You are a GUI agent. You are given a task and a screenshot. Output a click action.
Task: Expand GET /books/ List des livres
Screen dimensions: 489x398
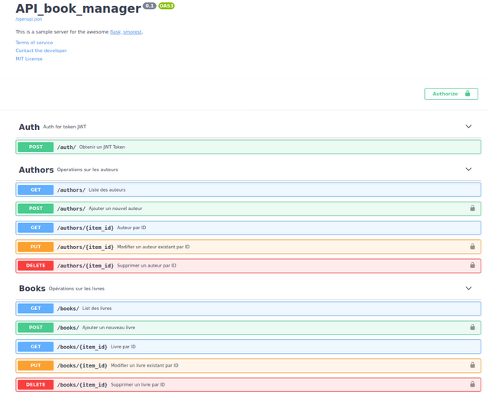click(x=248, y=309)
